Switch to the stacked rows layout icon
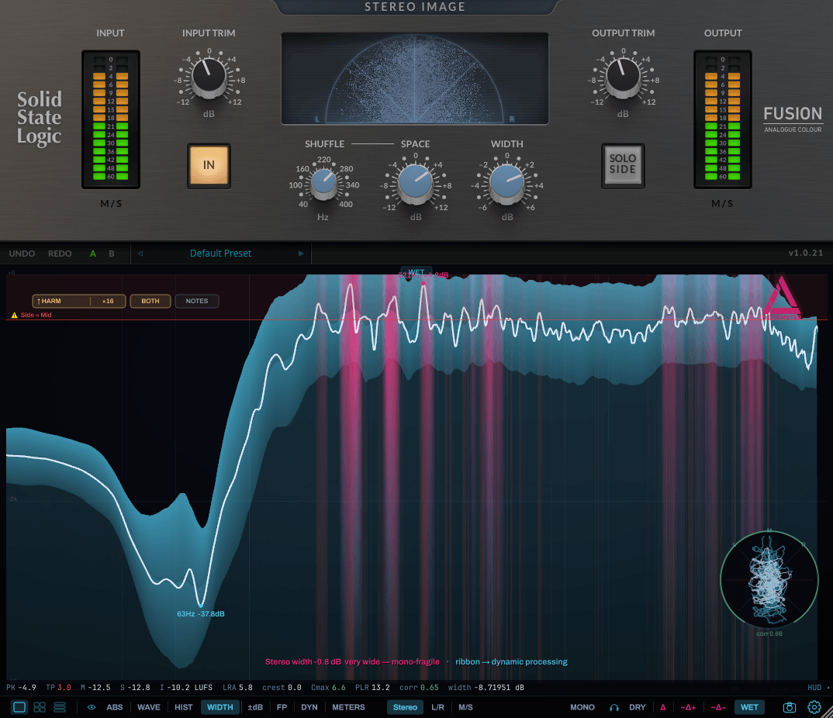The image size is (833, 718). [60, 707]
